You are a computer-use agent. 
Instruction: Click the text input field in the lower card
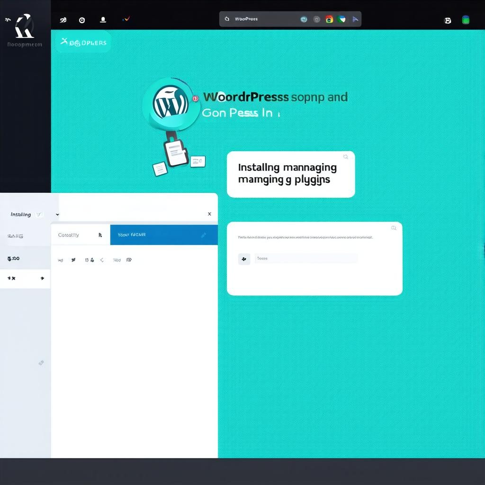305,259
